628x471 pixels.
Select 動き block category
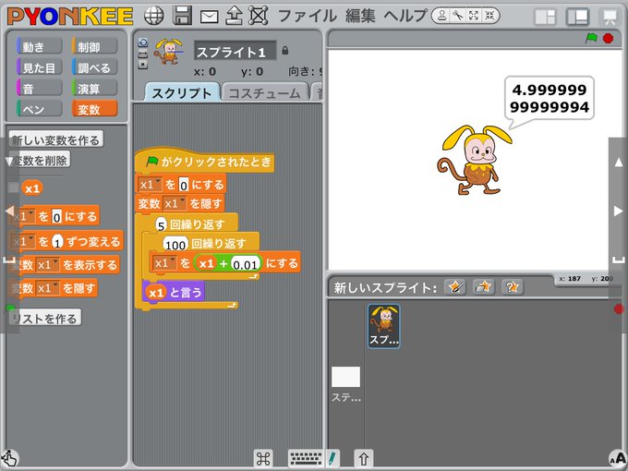pyautogui.click(x=39, y=46)
